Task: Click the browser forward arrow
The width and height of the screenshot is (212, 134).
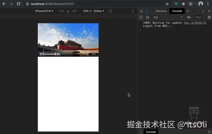Action: point(11,4)
